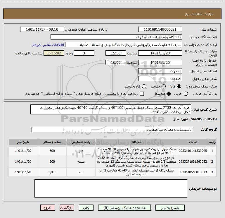Click quantity 900 in row 2
The height and width of the screenshot is (218, 225).
(x=52, y=162)
